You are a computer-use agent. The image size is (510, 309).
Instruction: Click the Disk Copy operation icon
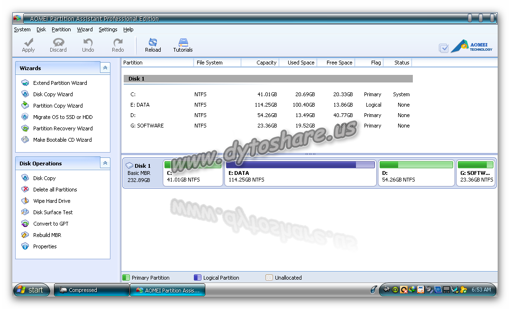pos(25,178)
